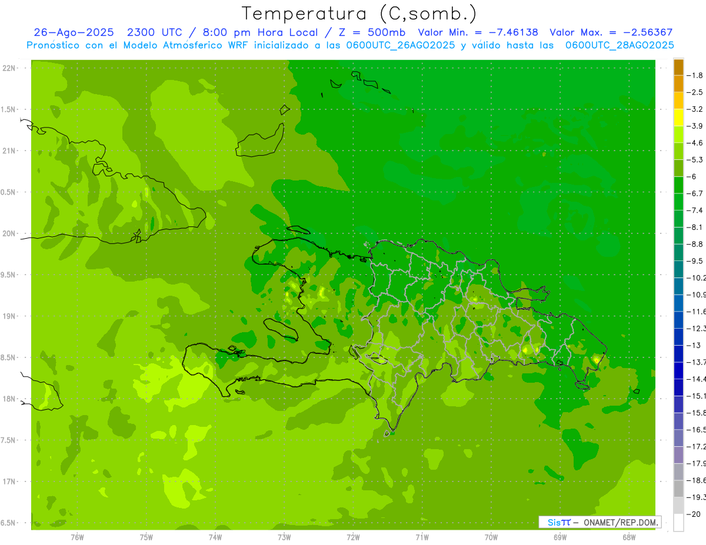Select the valid-until time "0600UTC_28AGO2025"
This screenshot has width=706, height=545.
tap(620, 45)
